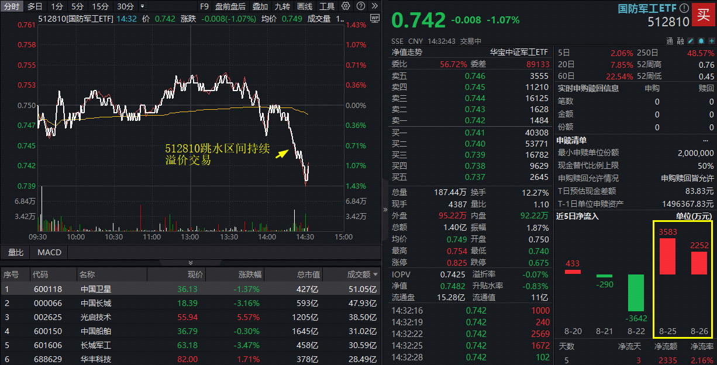Switch to the 分时 timeframe tab

(12, 6)
